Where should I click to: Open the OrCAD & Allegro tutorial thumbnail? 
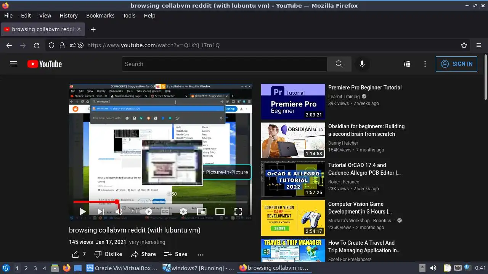tap(293, 179)
